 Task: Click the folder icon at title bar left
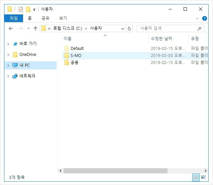tap(10, 9)
